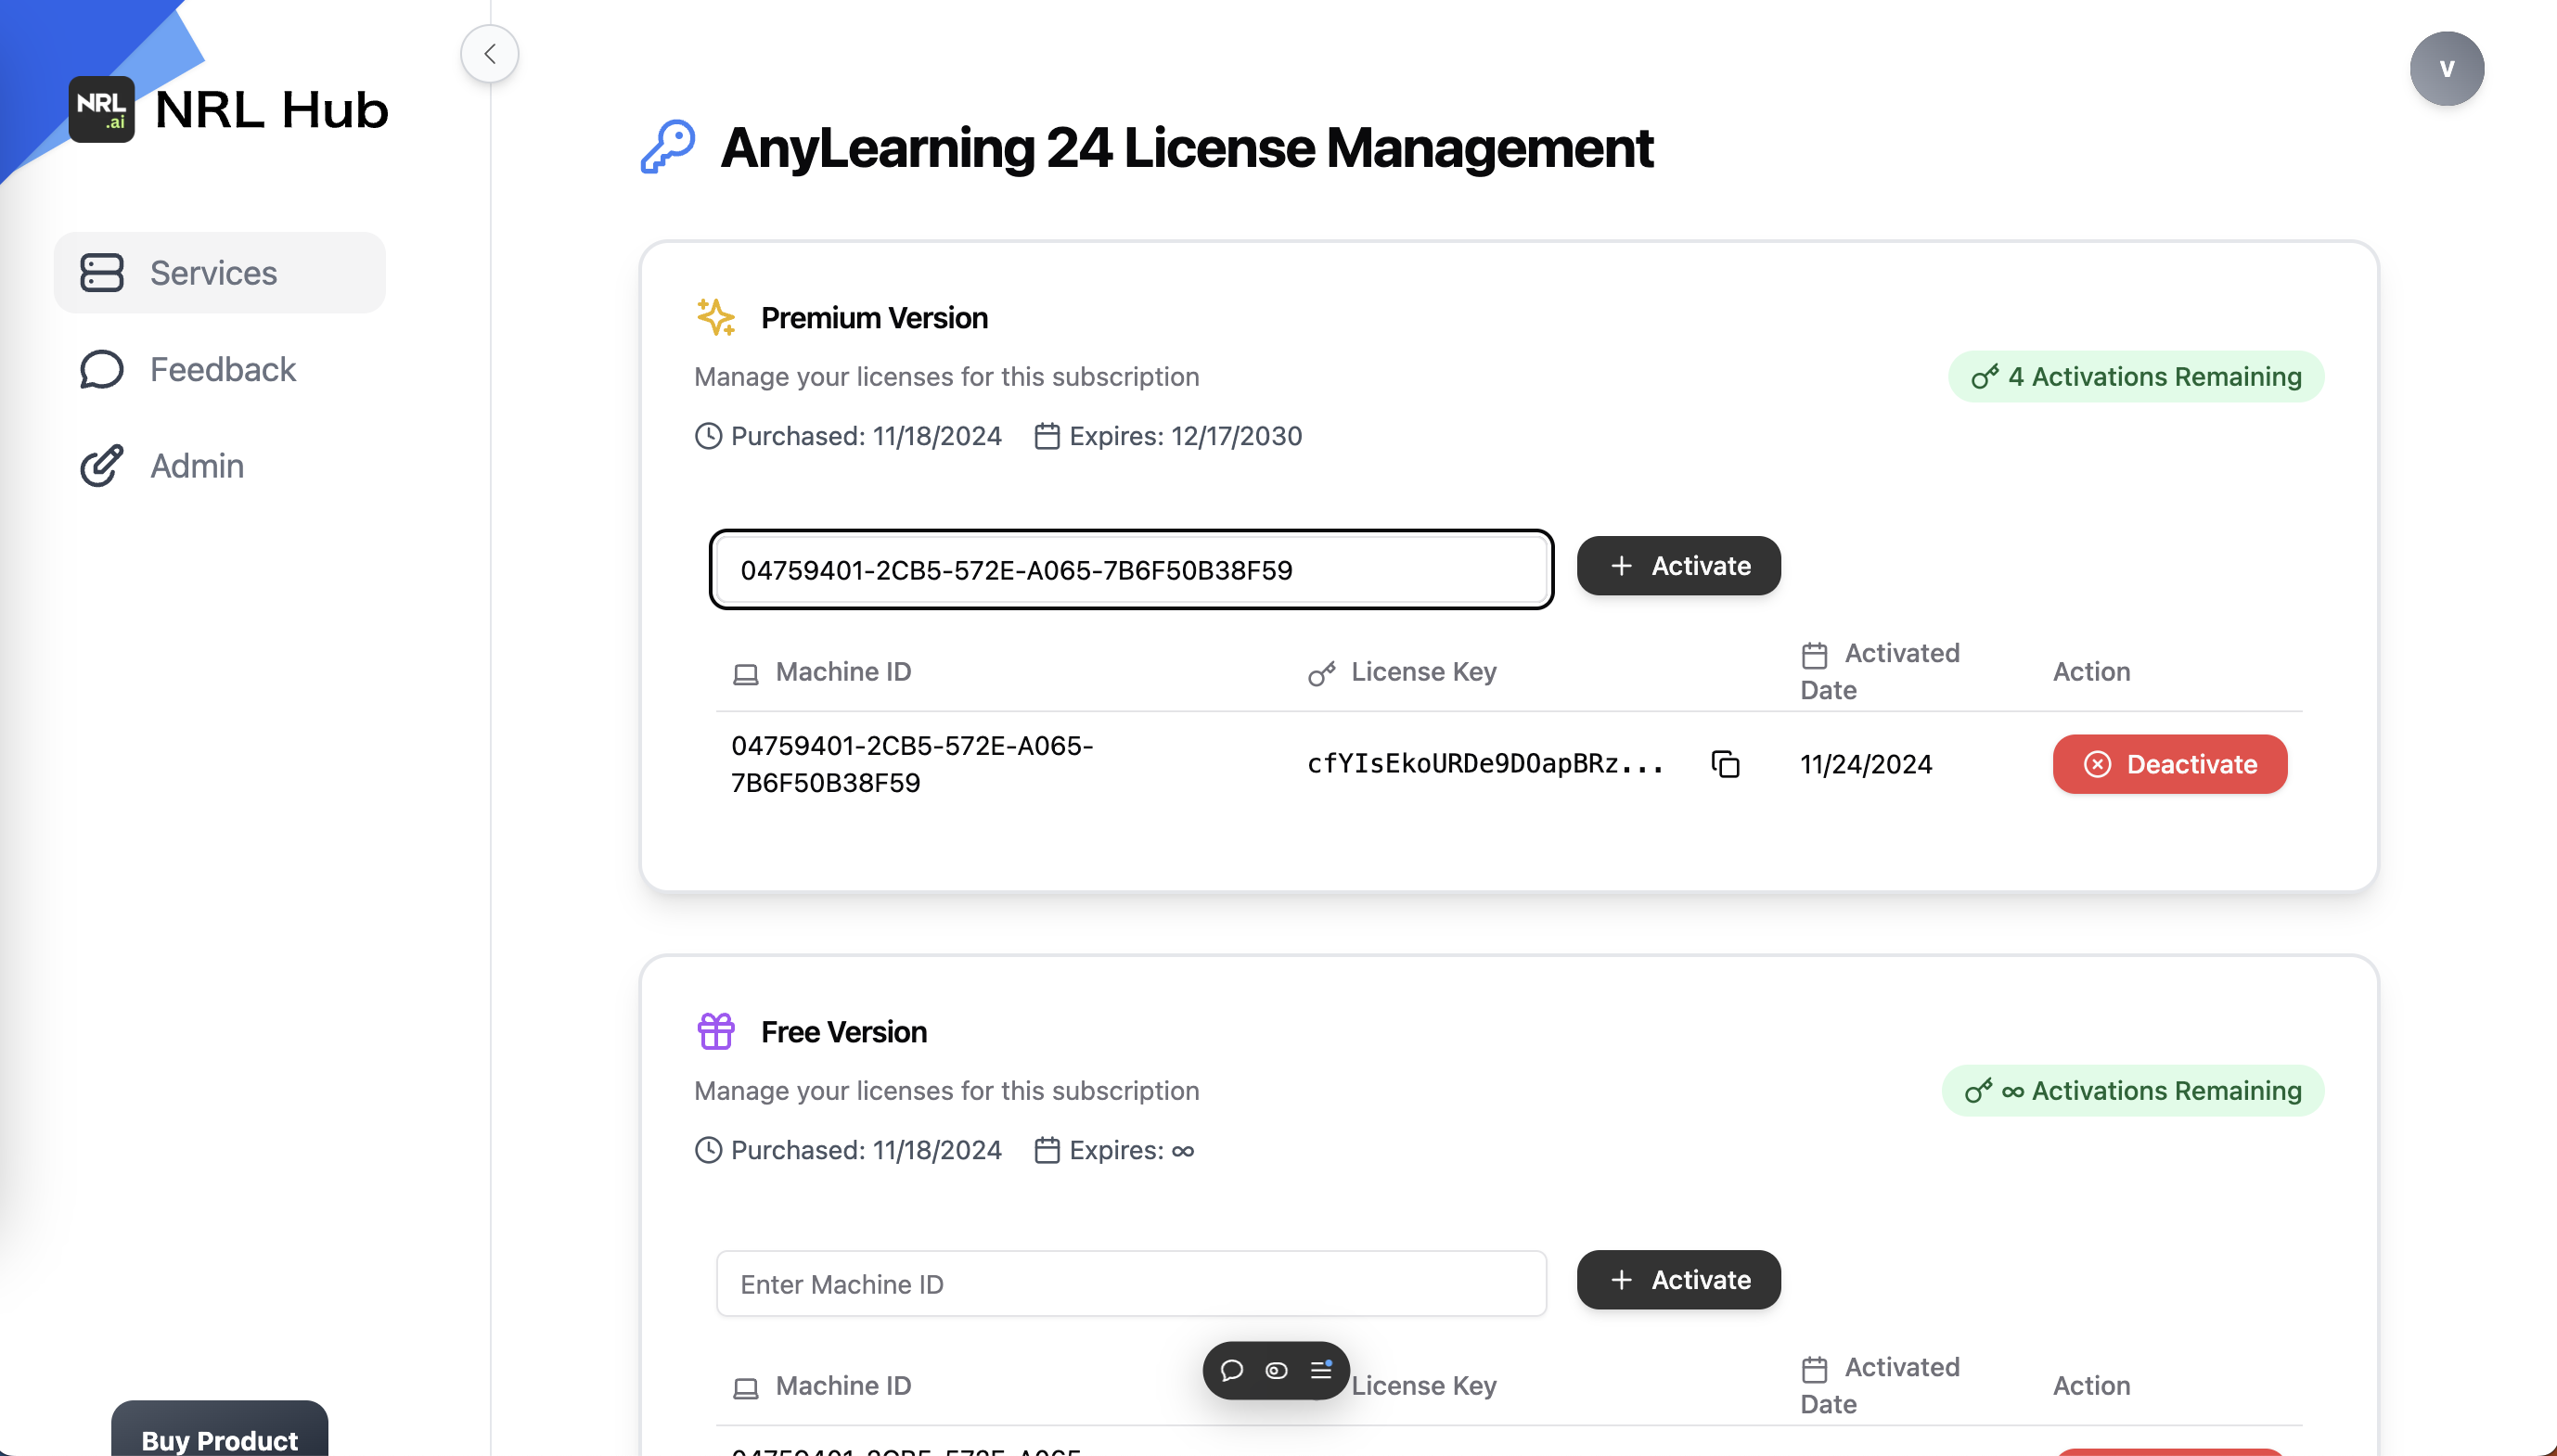Viewport: 2557px width, 1456px height.
Task: Click the Enter Machine ID input field
Action: click(x=1130, y=1283)
